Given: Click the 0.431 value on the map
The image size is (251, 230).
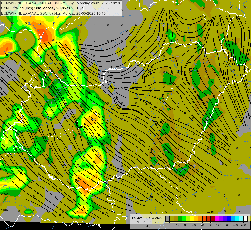Looking at the screenshot, I should pos(222,133).
